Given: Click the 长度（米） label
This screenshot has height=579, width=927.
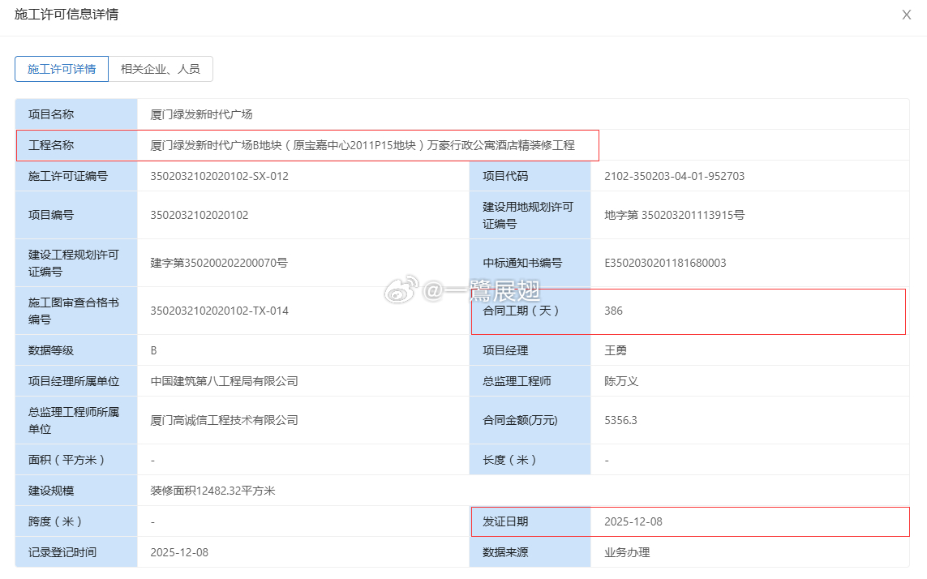Looking at the screenshot, I should [509, 460].
